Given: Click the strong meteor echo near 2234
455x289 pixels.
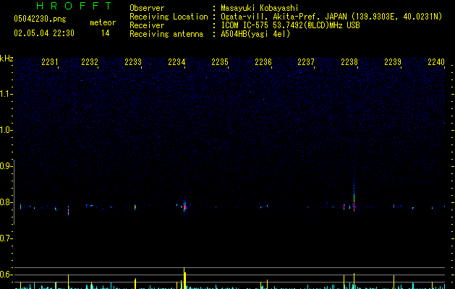Looking at the screenshot, I should (184, 206).
